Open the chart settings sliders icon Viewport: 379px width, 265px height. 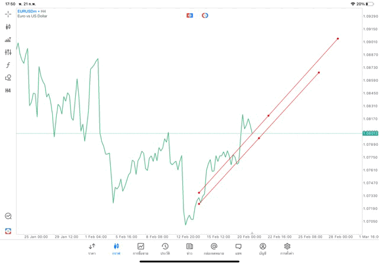[8, 52]
